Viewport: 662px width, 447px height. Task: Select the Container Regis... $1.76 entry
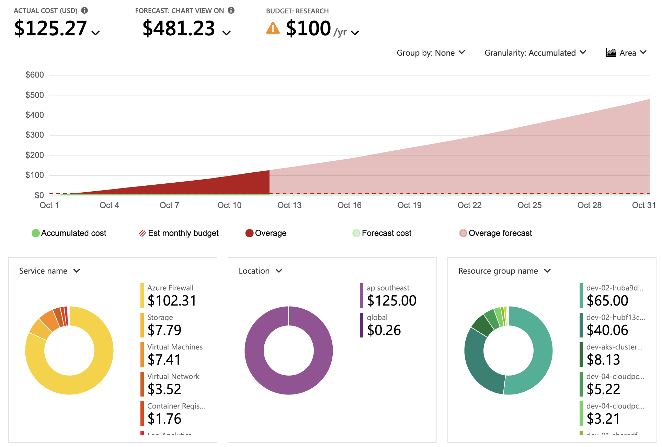[173, 414]
